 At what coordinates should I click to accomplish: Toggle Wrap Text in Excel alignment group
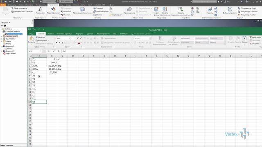[109, 38]
